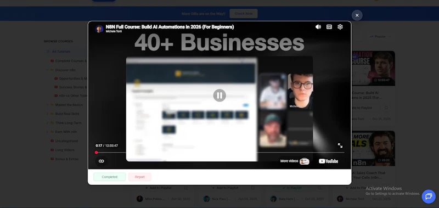Click Add to Playlist on the Oct 31 card
Screen dimensions: 439x208
pos(365,108)
